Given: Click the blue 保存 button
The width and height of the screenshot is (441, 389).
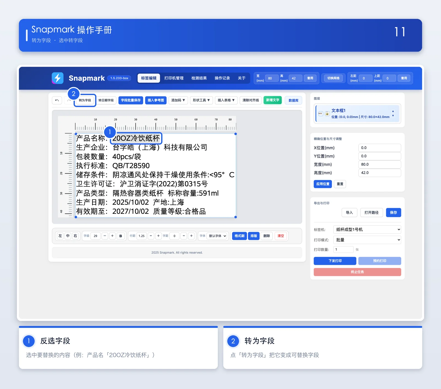Looking at the screenshot, I should point(393,213).
